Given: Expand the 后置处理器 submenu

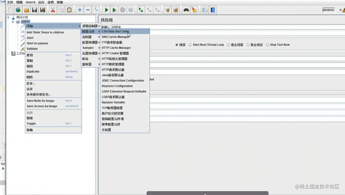Looking at the screenshot, I should tap(91, 53).
